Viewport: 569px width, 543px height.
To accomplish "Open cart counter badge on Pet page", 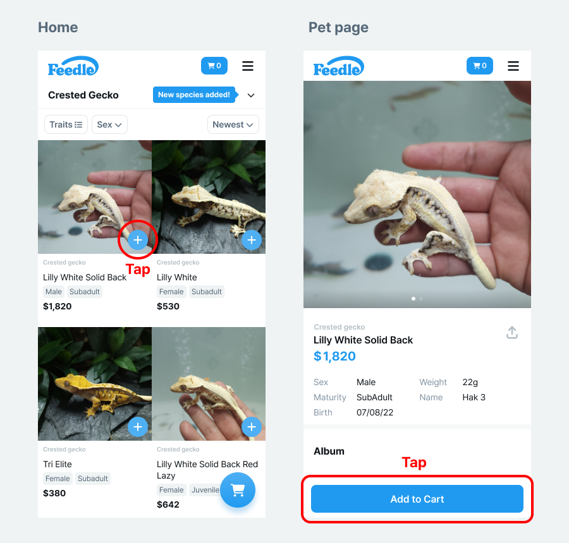I will coord(480,66).
